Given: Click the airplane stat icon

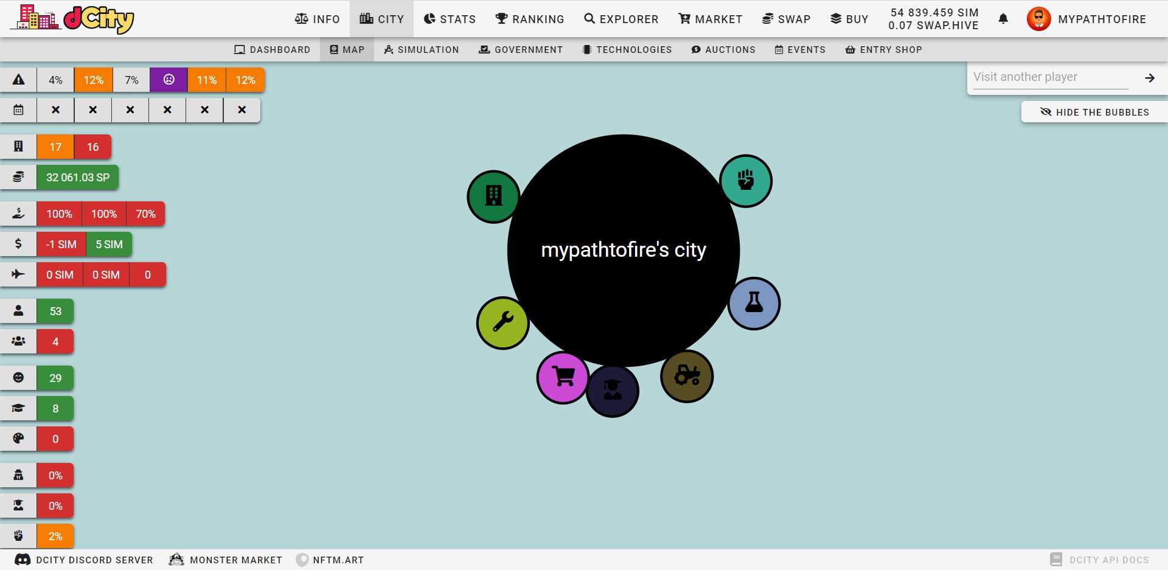Looking at the screenshot, I should point(18,274).
